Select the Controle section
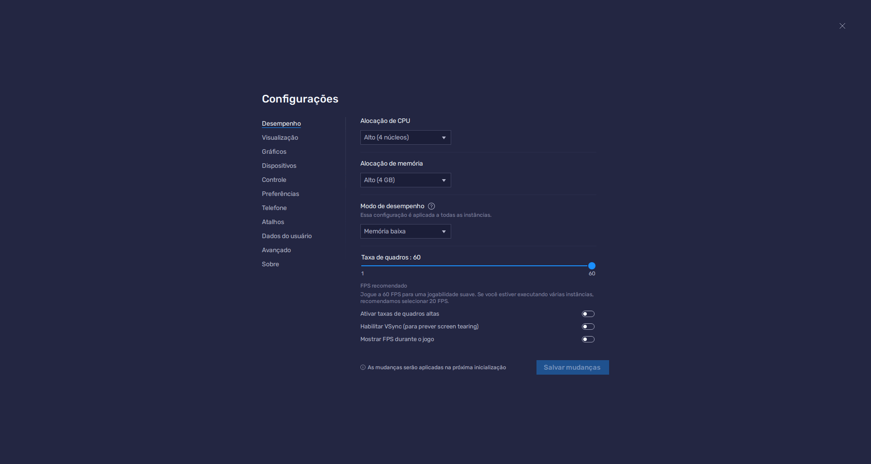The width and height of the screenshot is (871, 464). [274, 180]
